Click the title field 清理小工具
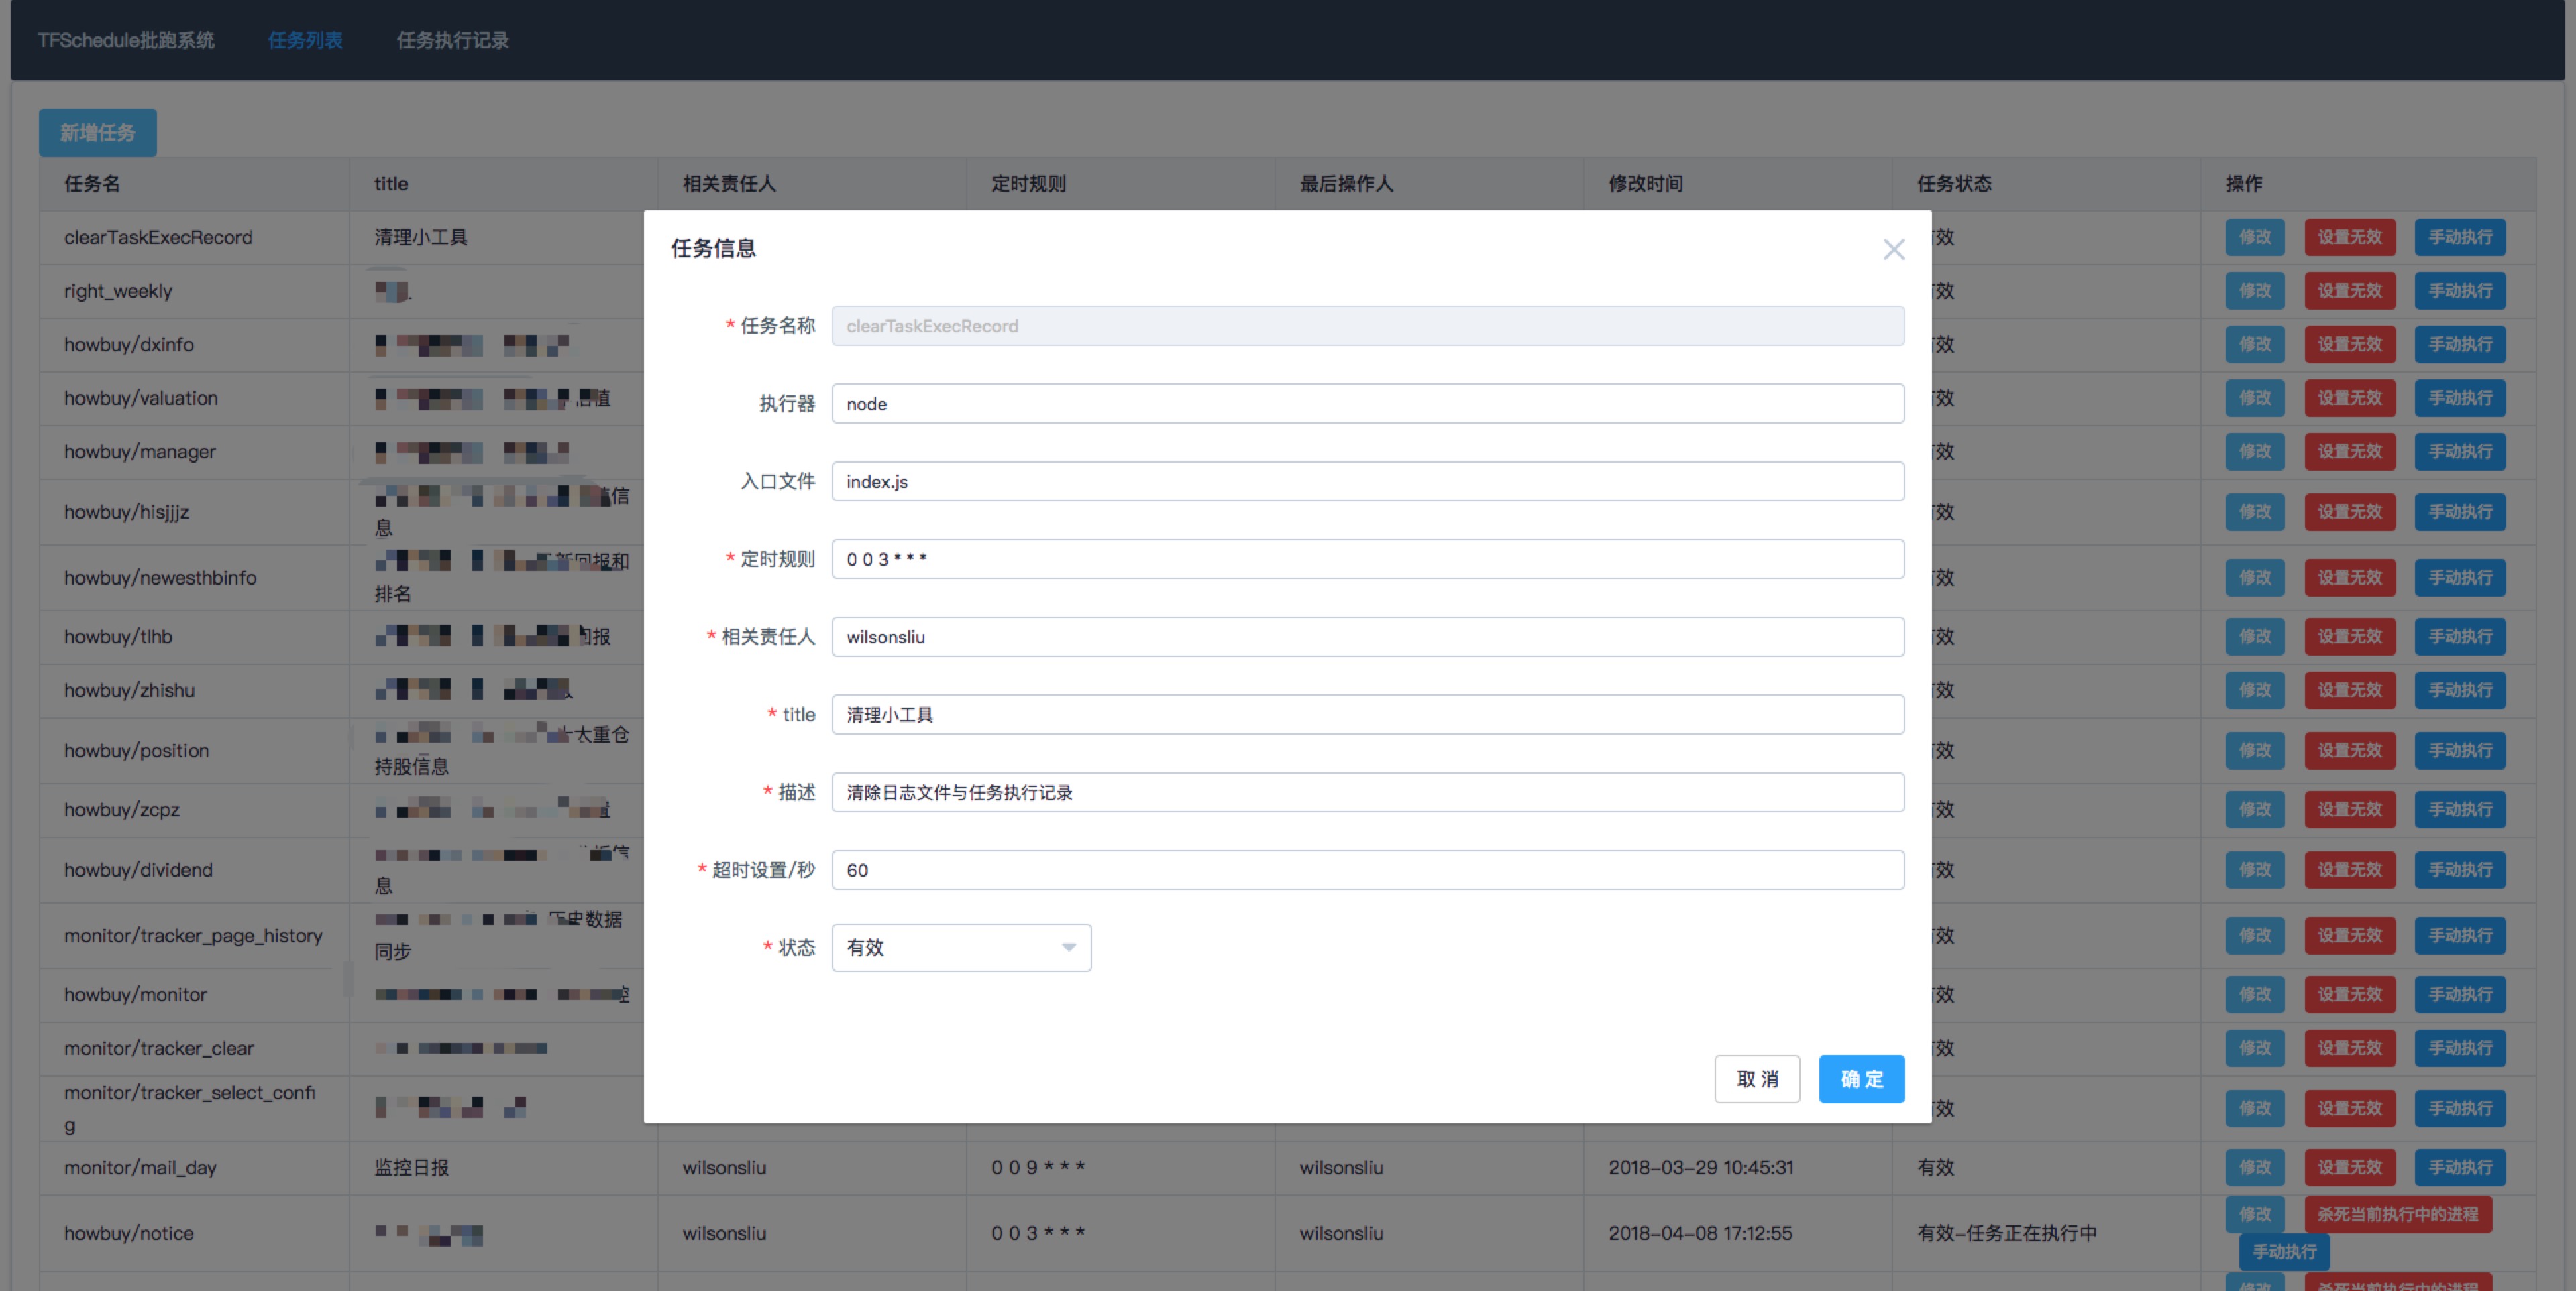The image size is (2576, 1291). point(1366,715)
